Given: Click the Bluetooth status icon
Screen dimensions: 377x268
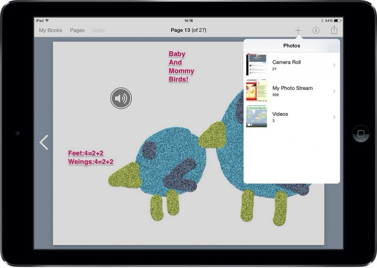Looking at the screenshot, I should tap(323, 21).
